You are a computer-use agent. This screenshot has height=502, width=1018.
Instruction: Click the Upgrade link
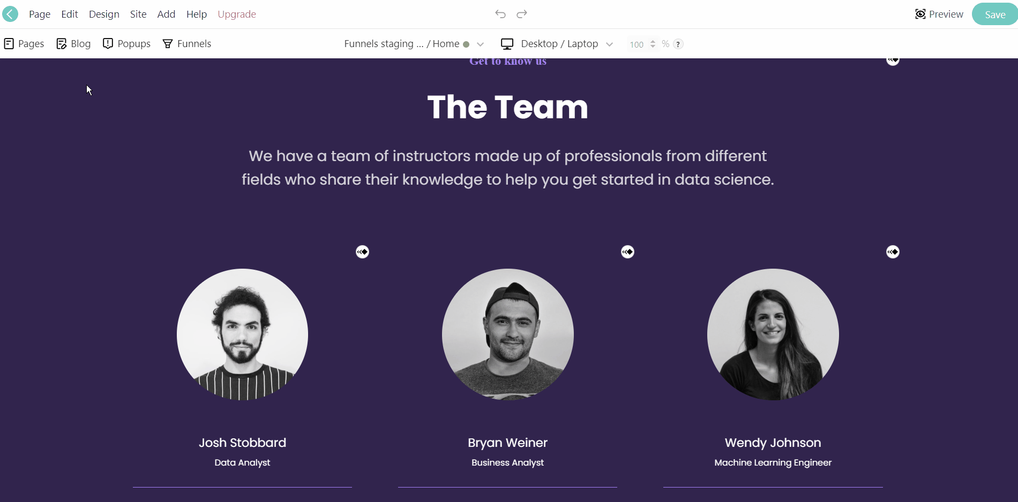click(237, 14)
